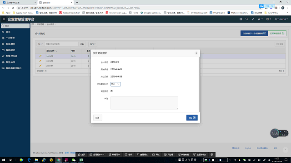Open View Debug in the developer toolbar
Image resolution: width=291 pixels, height=163 pixels.
[142, 154]
